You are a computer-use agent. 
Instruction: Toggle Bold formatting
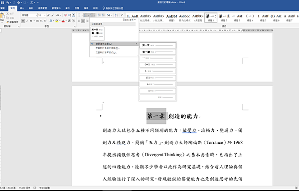[23, 21]
